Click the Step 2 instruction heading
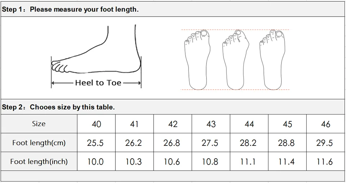The width and height of the screenshot is (346, 183). 58,107
